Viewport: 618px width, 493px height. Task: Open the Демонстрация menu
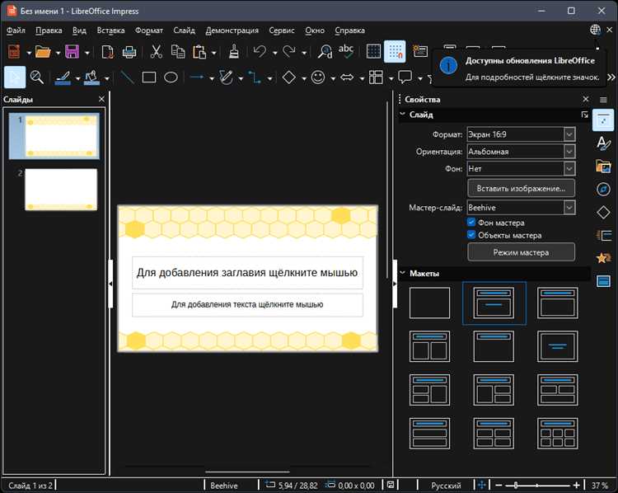(232, 31)
